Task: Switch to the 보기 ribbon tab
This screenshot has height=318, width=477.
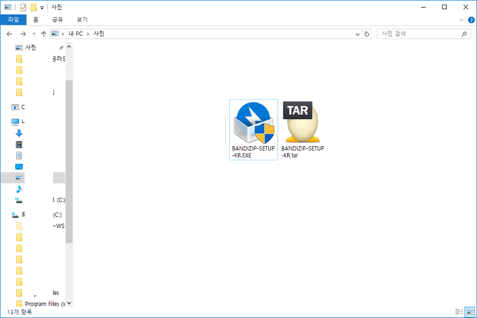Action: (82, 20)
